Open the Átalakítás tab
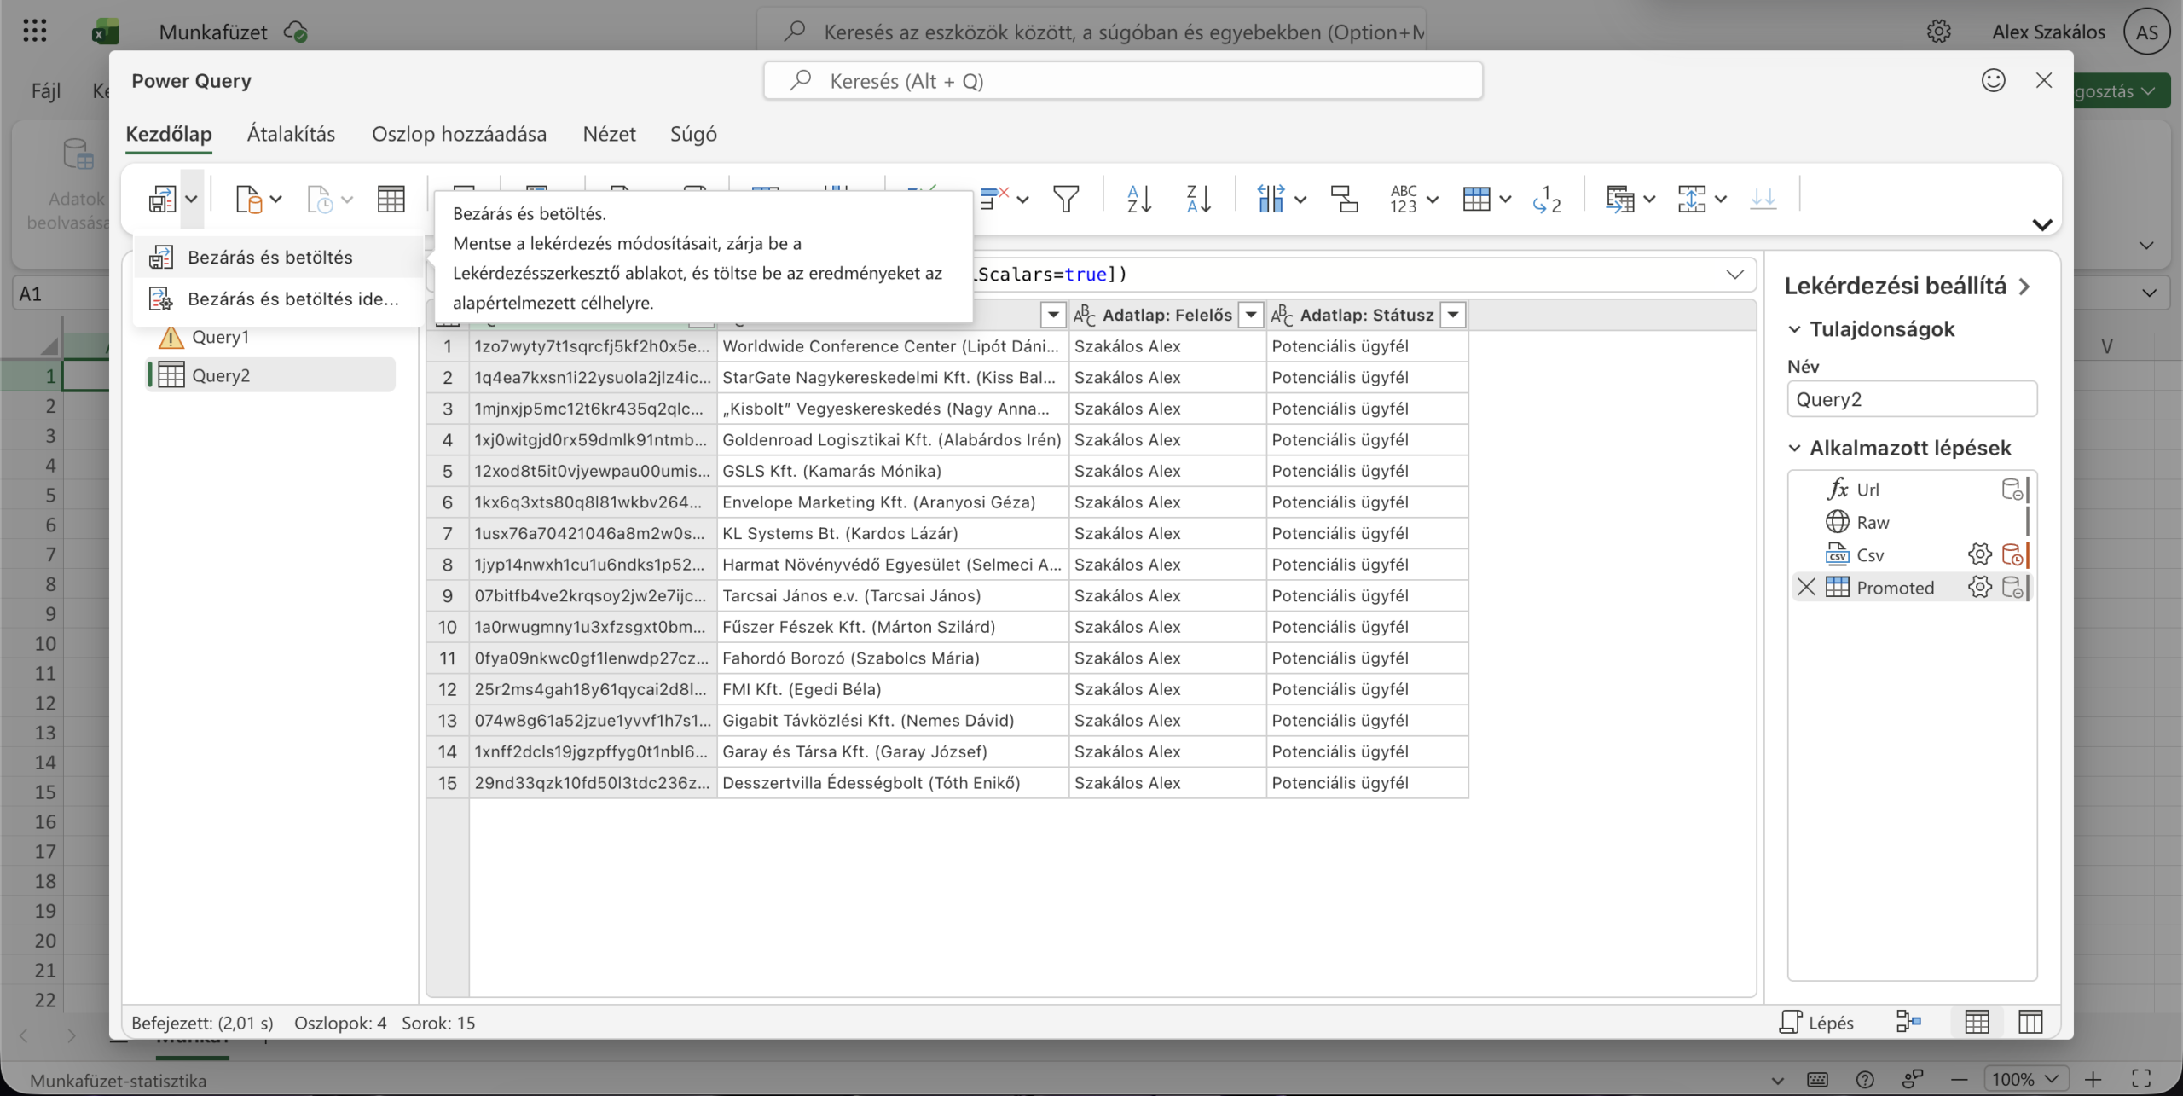This screenshot has width=2183, height=1096. coord(291,134)
